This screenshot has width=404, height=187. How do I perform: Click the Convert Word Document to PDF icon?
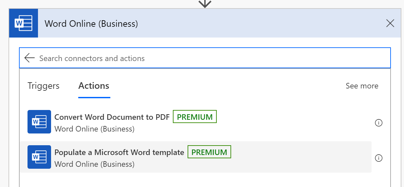(x=39, y=122)
